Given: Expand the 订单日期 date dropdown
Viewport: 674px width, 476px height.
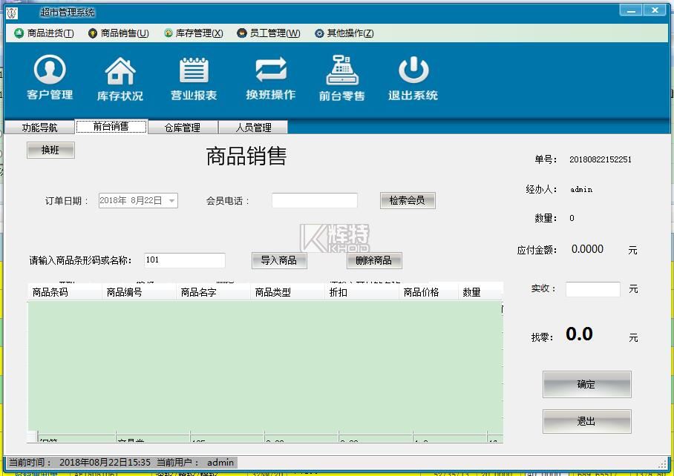Looking at the screenshot, I should pyautogui.click(x=171, y=201).
